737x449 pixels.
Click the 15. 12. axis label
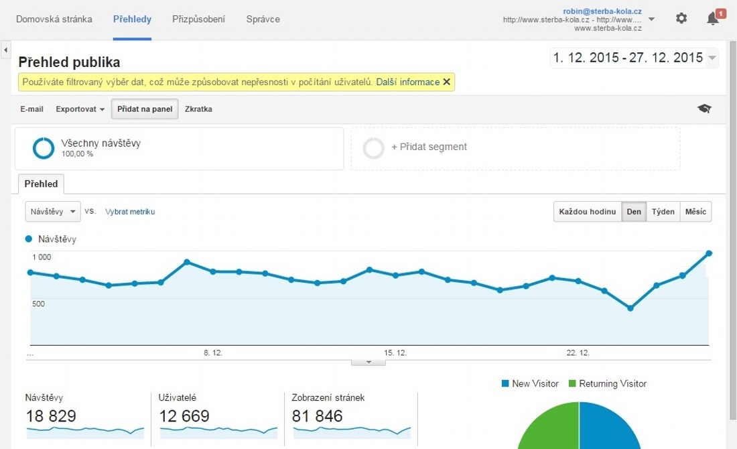tap(395, 352)
